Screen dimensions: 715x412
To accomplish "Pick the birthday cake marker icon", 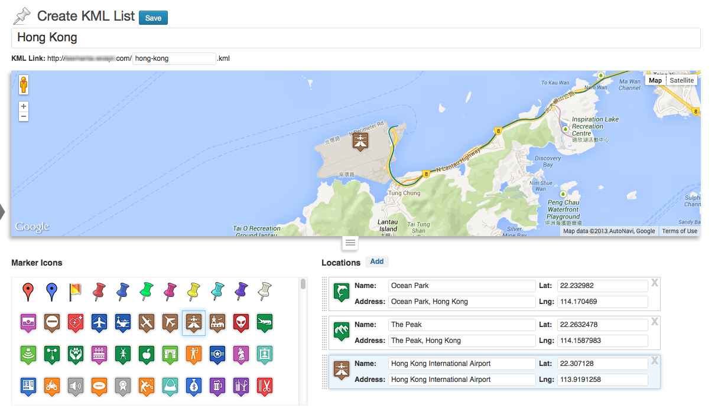I will click(x=99, y=355).
